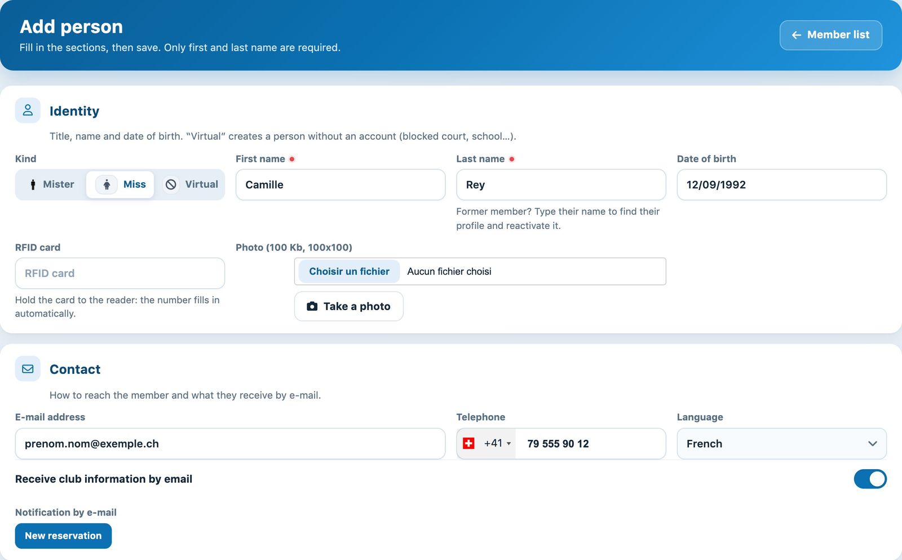Viewport: 902px width, 560px height.
Task: Click the Take a photo button
Action: point(348,306)
